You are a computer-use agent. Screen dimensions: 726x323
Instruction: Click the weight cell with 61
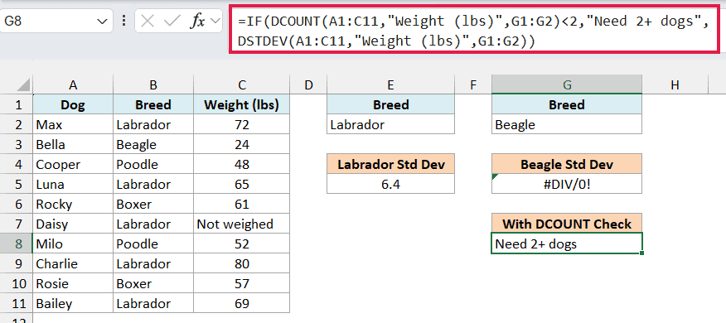click(x=242, y=204)
